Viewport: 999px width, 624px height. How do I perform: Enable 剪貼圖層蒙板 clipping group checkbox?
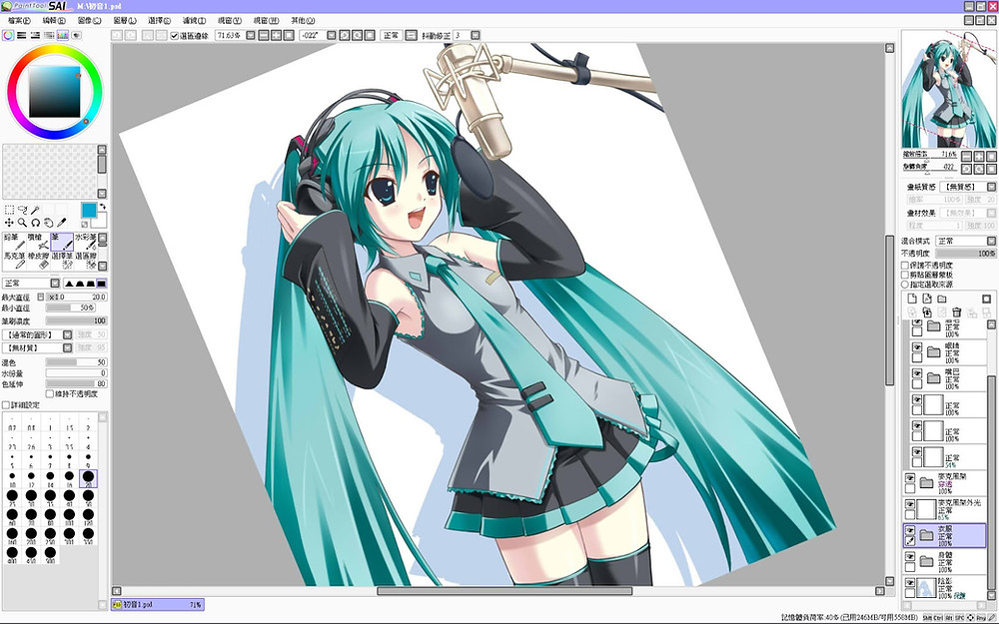tap(905, 275)
